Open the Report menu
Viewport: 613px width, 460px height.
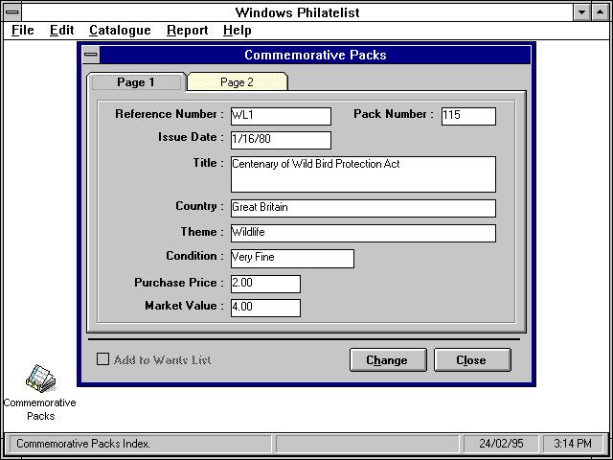click(x=187, y=31)
